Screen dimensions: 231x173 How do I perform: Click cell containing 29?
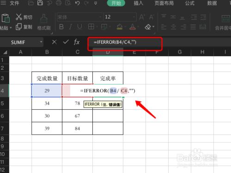tap(47, 90)
